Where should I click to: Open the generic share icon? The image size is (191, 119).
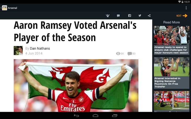coord(149,16)
